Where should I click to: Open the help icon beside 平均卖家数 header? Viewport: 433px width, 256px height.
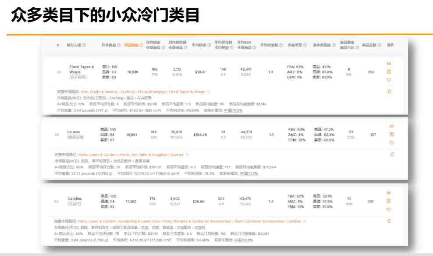click(281, 45)
